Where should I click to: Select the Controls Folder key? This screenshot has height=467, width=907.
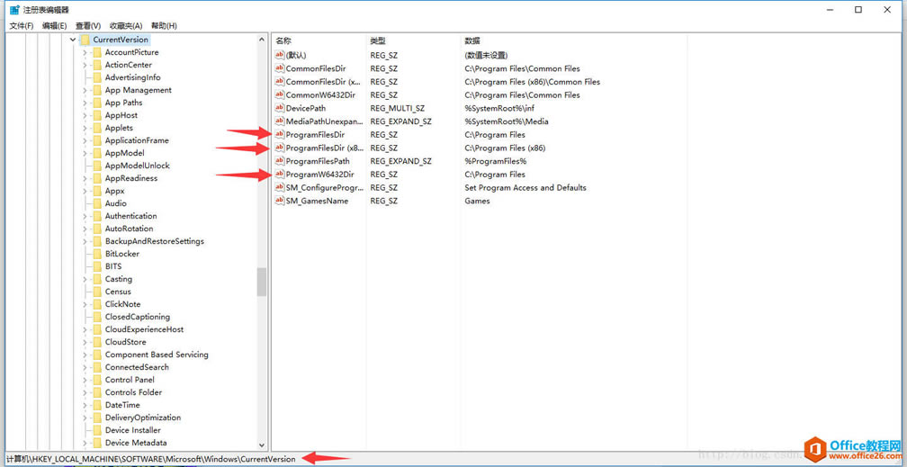point(133,392)
